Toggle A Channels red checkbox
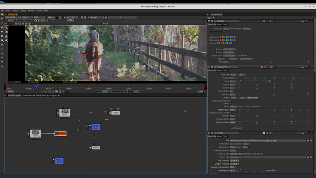The height and width of the screenshot is (178, 316). coord(223,37)
